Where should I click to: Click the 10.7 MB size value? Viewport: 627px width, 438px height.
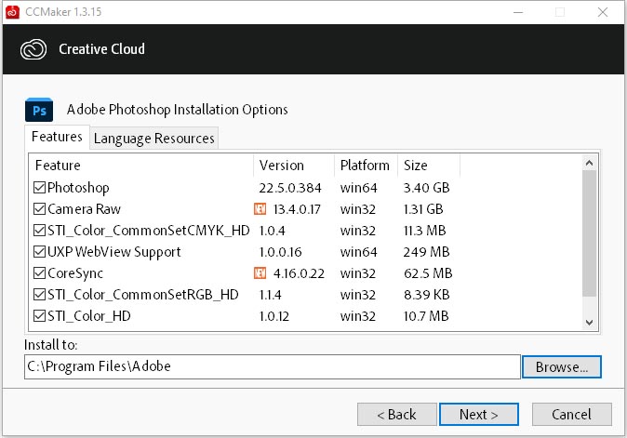click(x=426, y=316)
